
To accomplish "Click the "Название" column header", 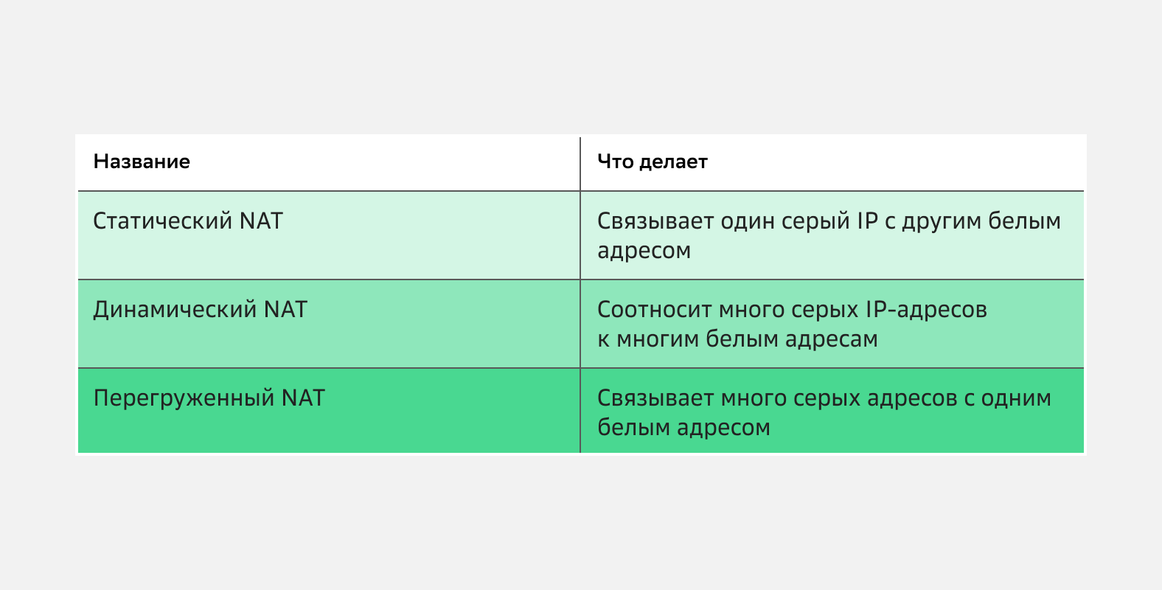I will tap(142, 162).
